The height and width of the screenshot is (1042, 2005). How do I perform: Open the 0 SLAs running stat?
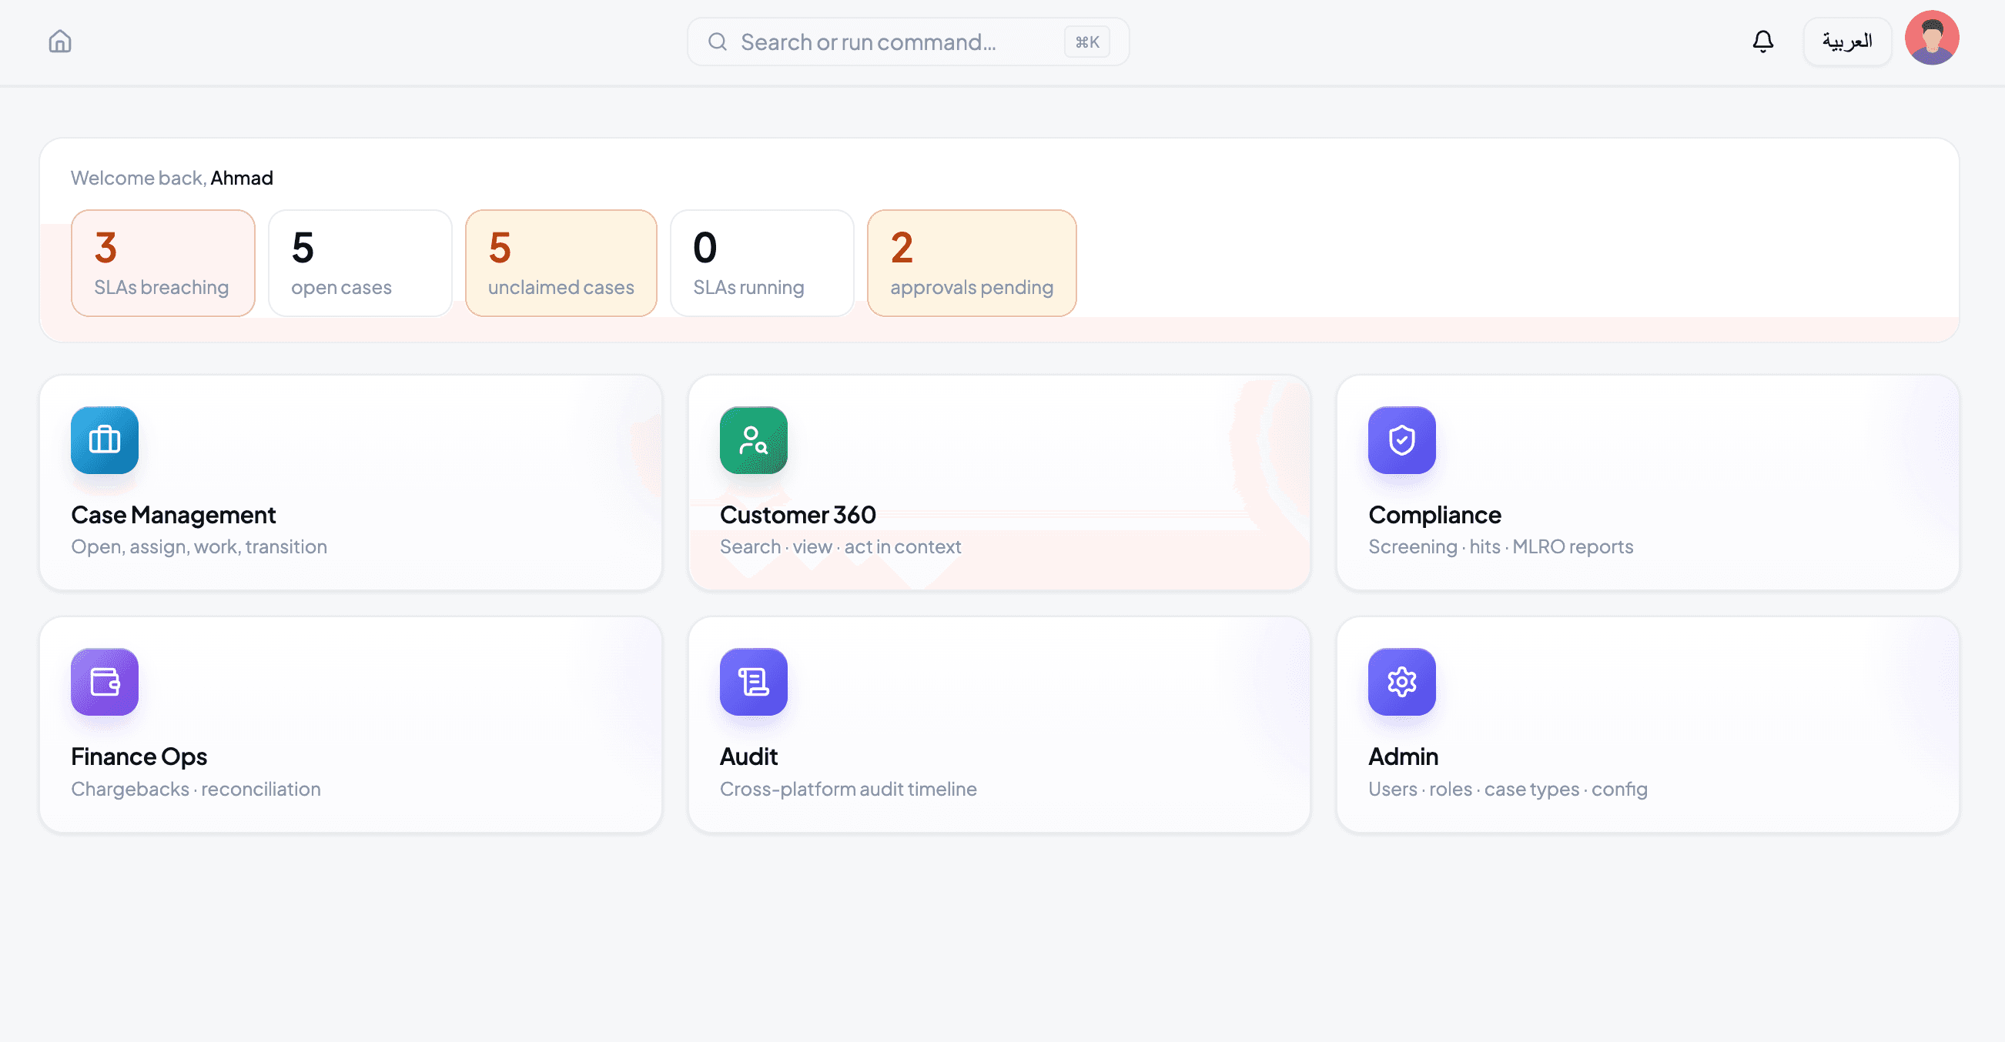coord(761,263)
